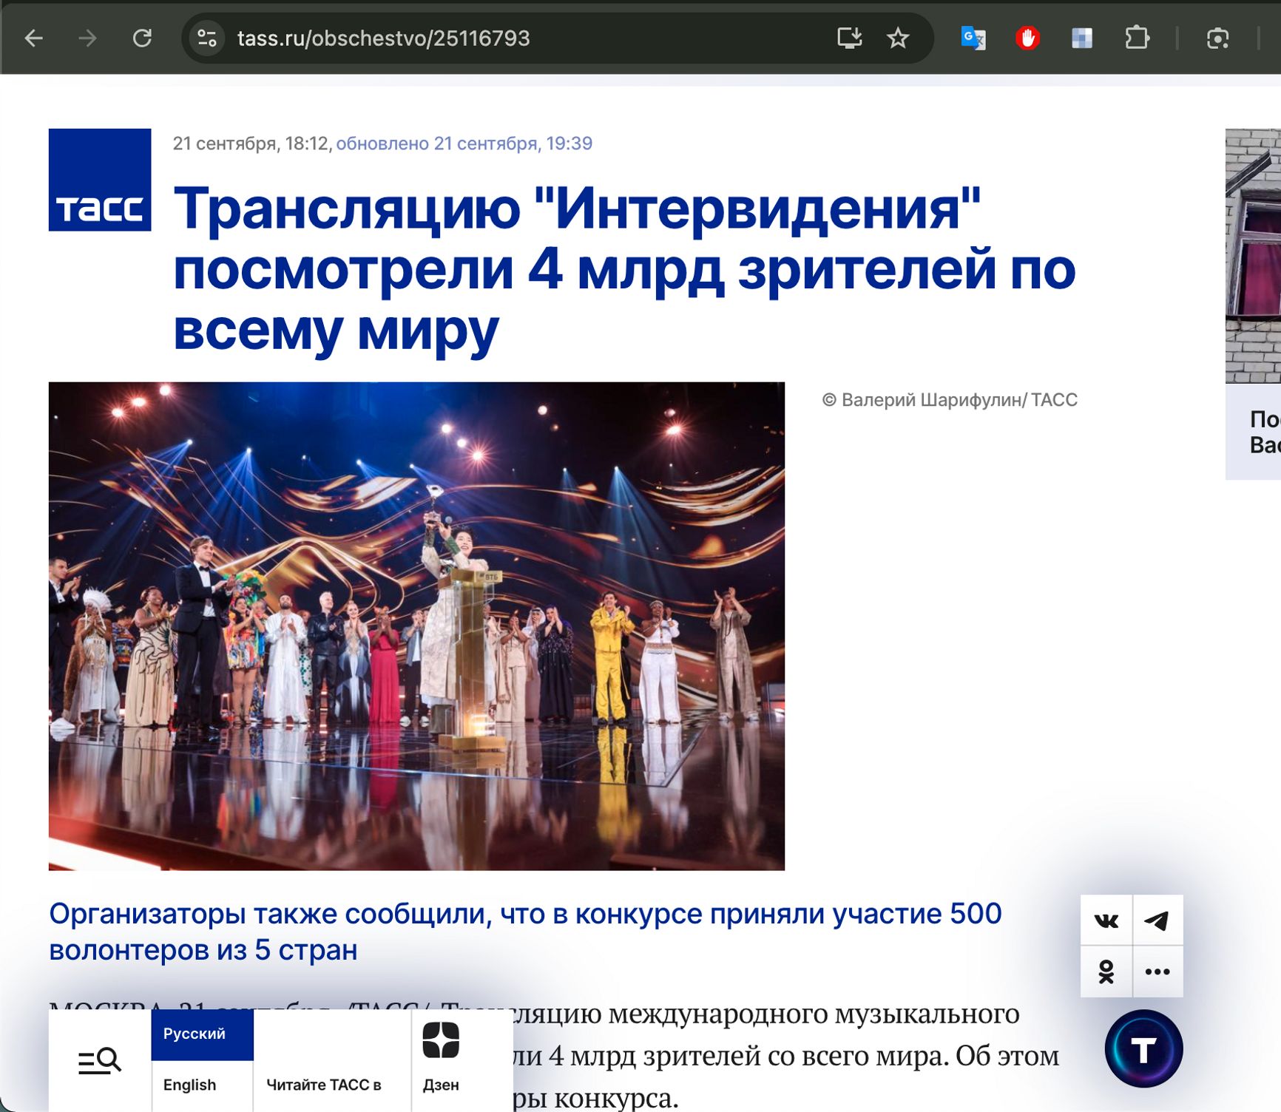Click the red ad-blocker hand icon
This screenshot has width=1281, height=1112.
pos(1027,38)
